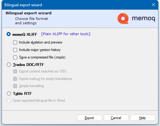Select the Table RTF format option
Viewport: 160px width, 126px height.
tap(9, 93)
